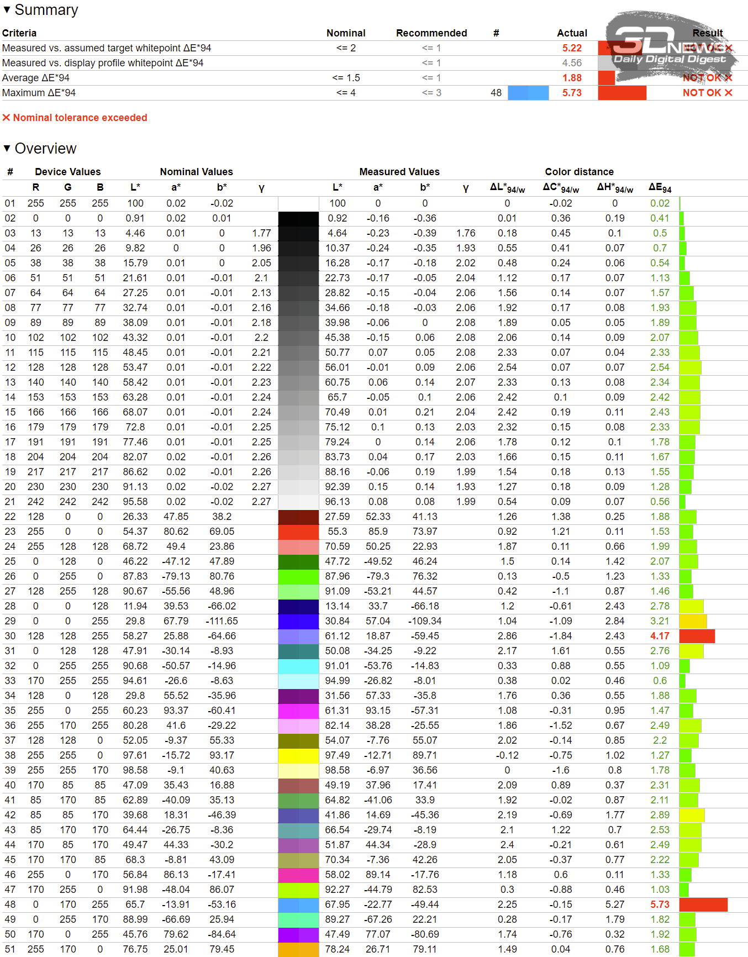Click the Maximum ΔE*94 criteria label
Screen dimensions: 748x957
pyautogui.click(x=39, y=93)
